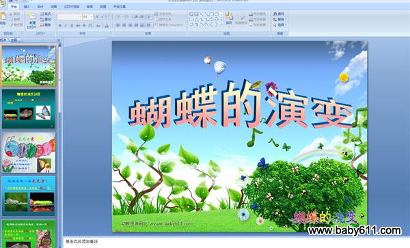Click the Replace (替换) button
Image resolution: width=410 pixels, height=248 pixels.
coord(279,19)
